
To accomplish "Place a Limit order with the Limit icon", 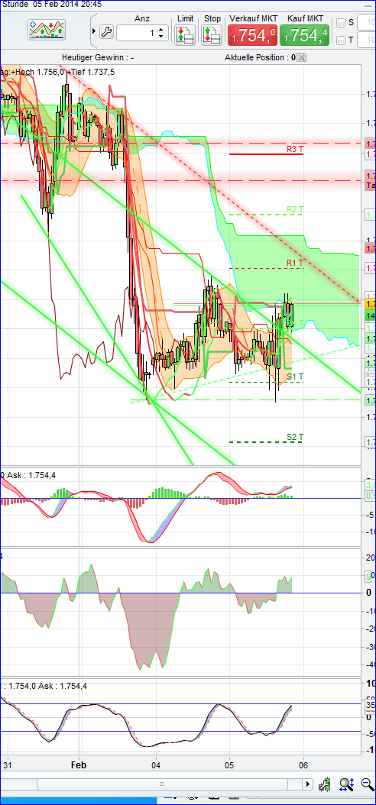I will point(185,35).
